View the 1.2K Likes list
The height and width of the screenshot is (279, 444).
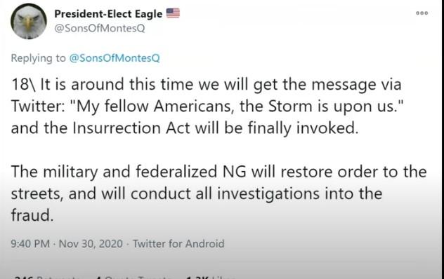point(210,278)
